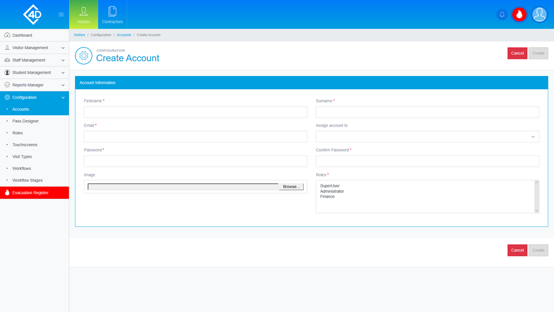Focus the Email field

click(195, 137)
